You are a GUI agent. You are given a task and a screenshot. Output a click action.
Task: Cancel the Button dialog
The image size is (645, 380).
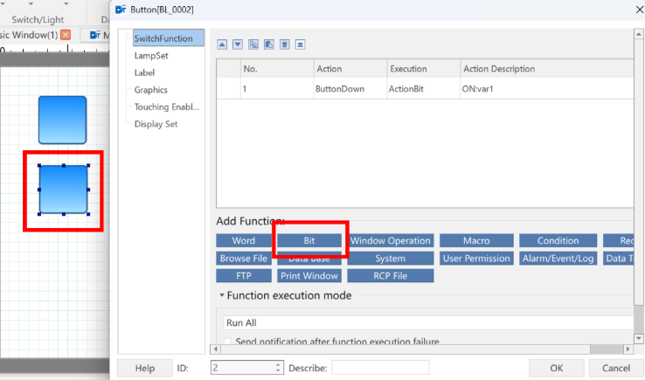[x=616, y=368]
